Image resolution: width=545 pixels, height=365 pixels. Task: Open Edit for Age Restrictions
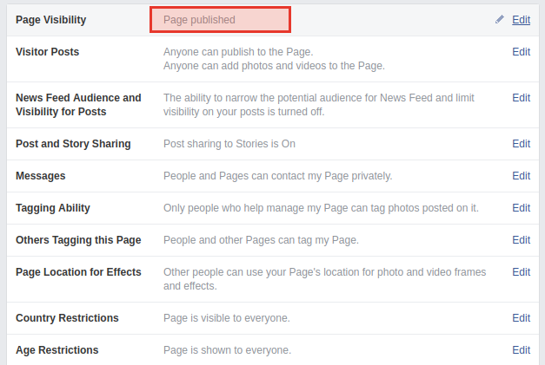[x=521, y=350]
